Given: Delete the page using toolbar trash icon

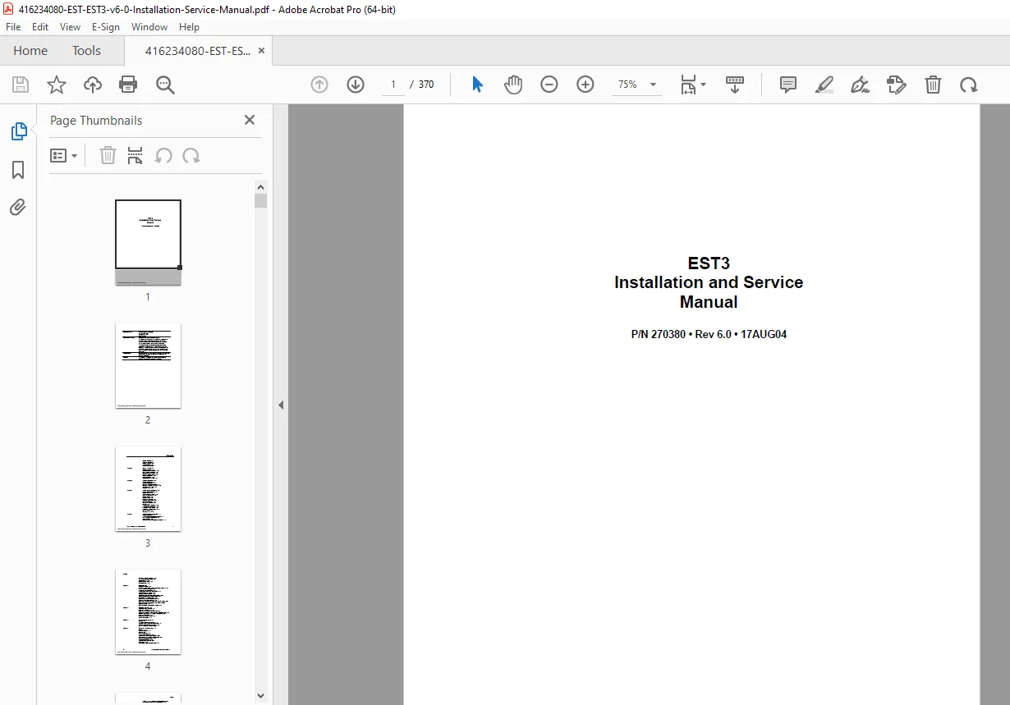Looking at the screenshot, I should (x=933, y=85).
